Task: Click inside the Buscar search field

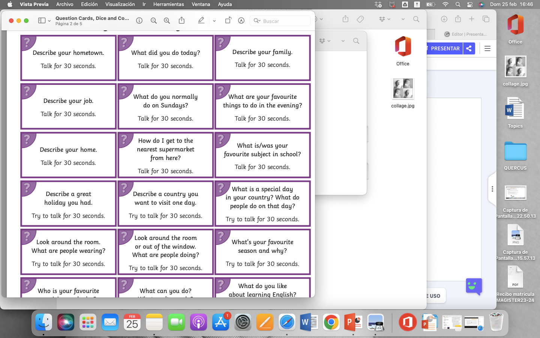Action: [285, 21]
